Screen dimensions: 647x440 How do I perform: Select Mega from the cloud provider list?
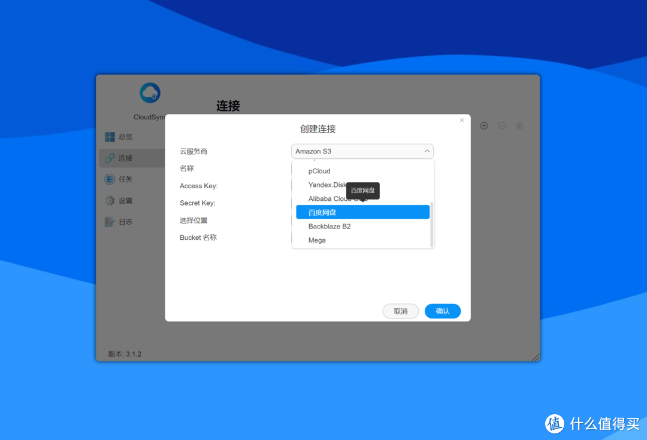[316, 240]
